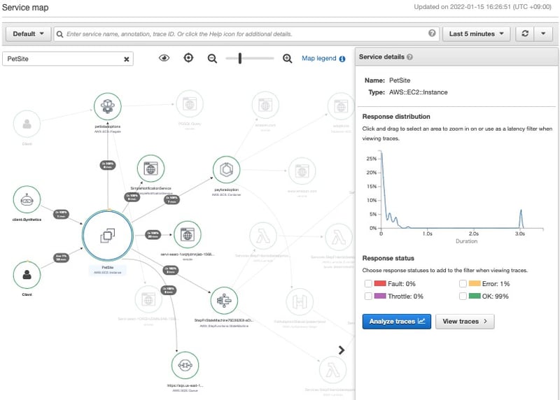Open the refresh interval dropdown arrow
The height and width of the screenshot is (400, 560).
[543, 34]
